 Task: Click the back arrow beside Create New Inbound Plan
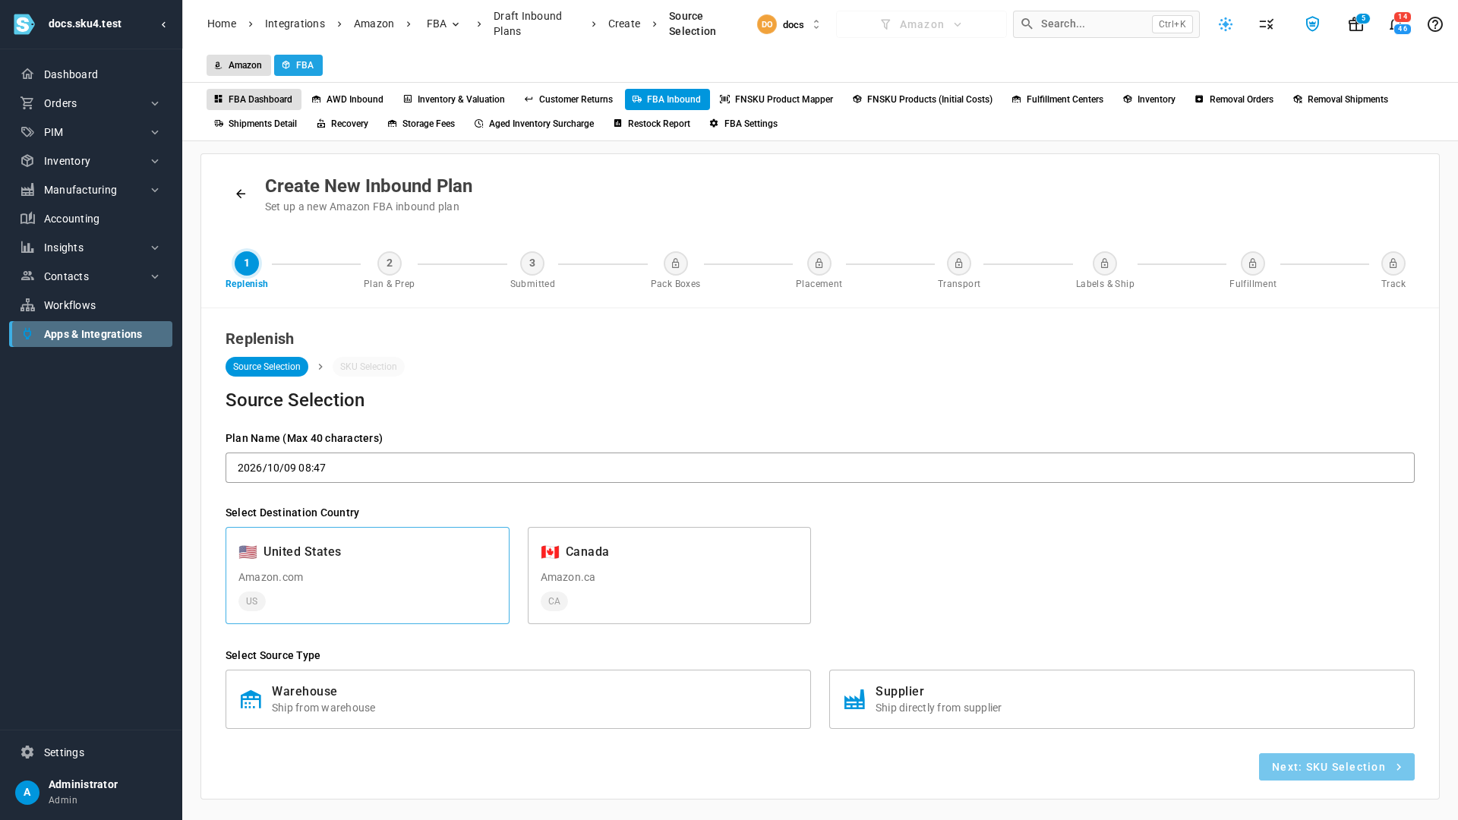click(241, 194)
